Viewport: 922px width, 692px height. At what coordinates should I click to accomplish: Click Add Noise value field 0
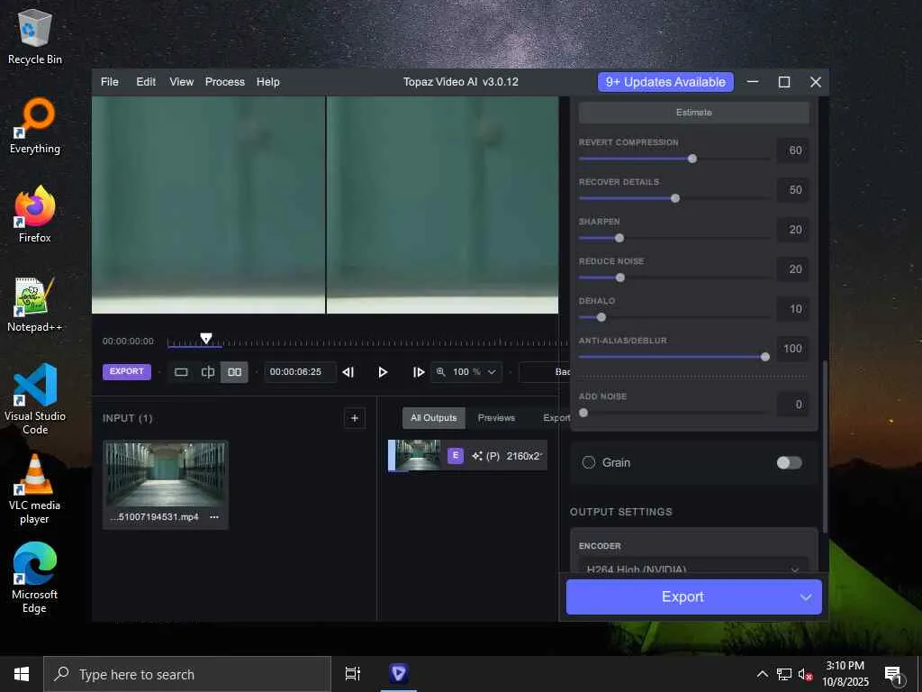[792, 405]
